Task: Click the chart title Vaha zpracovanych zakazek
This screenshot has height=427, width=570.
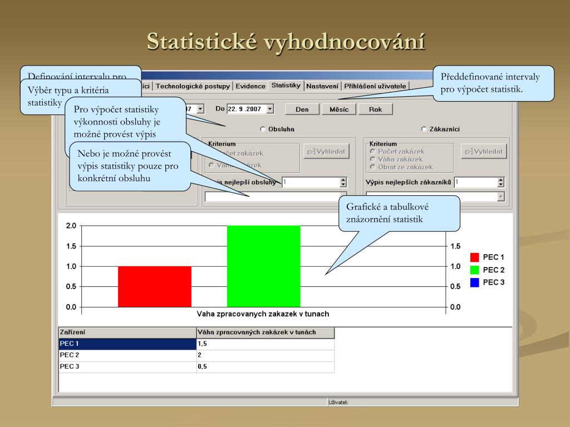Action: pyautogui.click(x=263, y=314)
